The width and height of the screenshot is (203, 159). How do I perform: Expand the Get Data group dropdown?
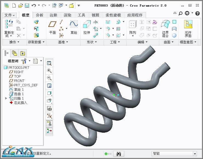pos(36,42)
